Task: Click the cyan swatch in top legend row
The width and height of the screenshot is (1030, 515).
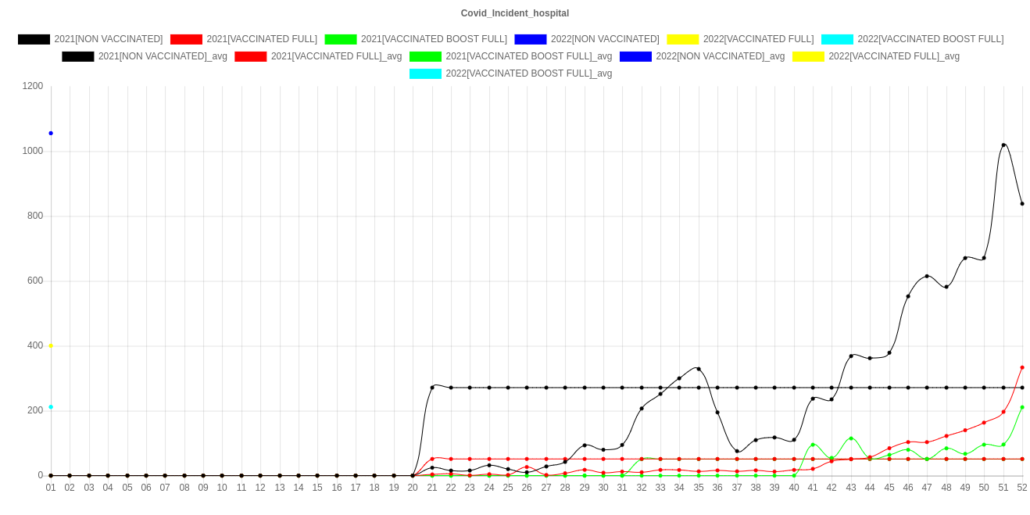Action: coord(837,39)
